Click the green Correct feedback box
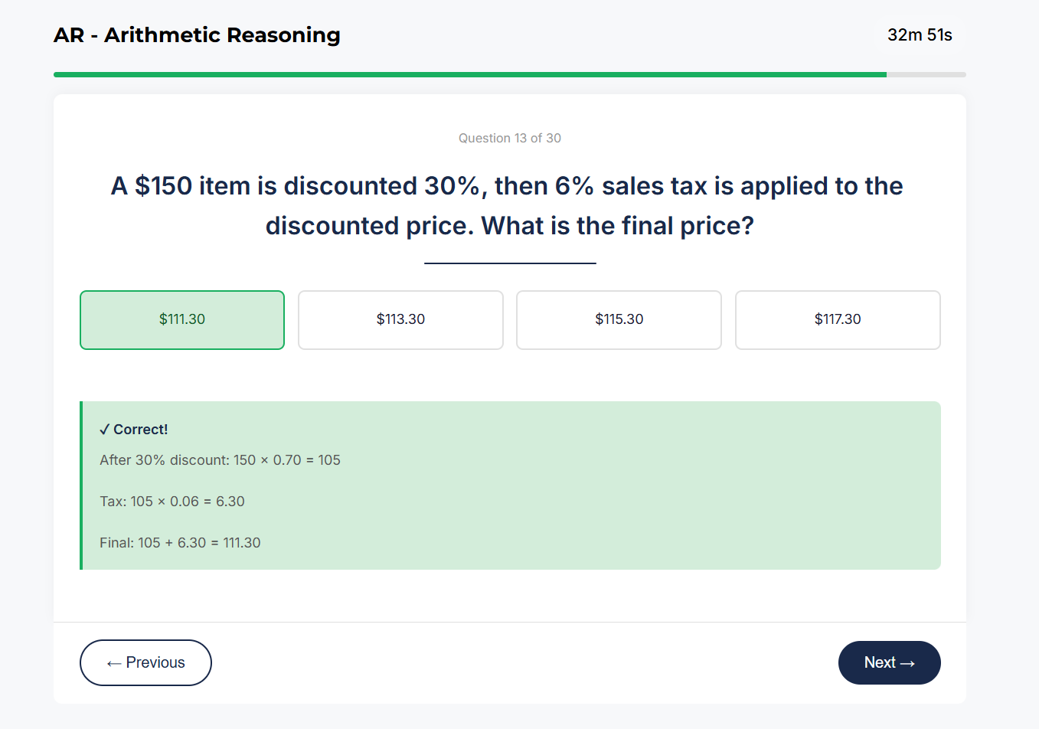Image resolution: width=1039 pixels, height=729 pixels. pyautogui.click(x=509, y=485)
